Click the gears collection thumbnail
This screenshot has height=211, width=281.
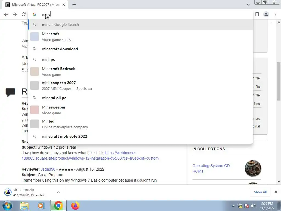253,168
